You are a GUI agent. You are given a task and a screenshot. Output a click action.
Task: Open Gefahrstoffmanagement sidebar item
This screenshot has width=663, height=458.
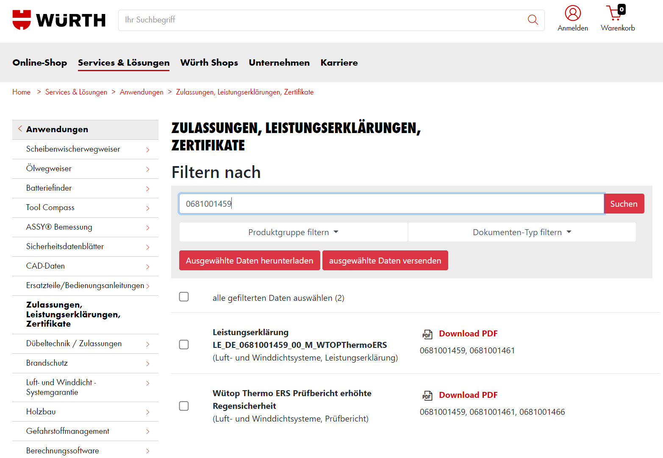(x=85, y=431)
